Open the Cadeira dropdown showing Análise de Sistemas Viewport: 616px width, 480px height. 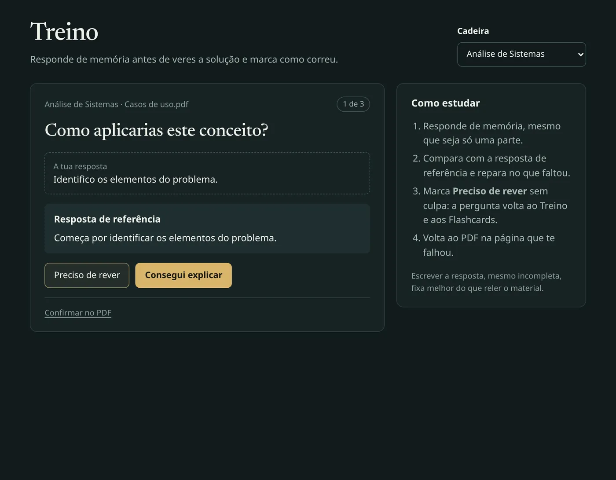(x=521, y=54)
